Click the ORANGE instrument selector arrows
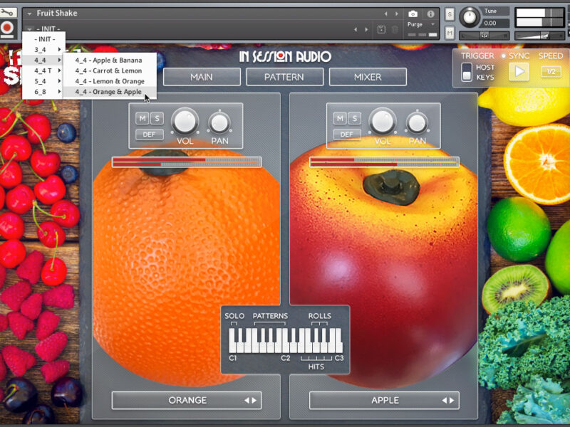Viewport: 570px width, 427px height. (251, 401)
